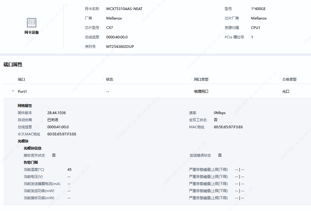Viewport: 311px width, 211px height.
Task: Click the 端口 column header
Action: (x=21, y=79)
